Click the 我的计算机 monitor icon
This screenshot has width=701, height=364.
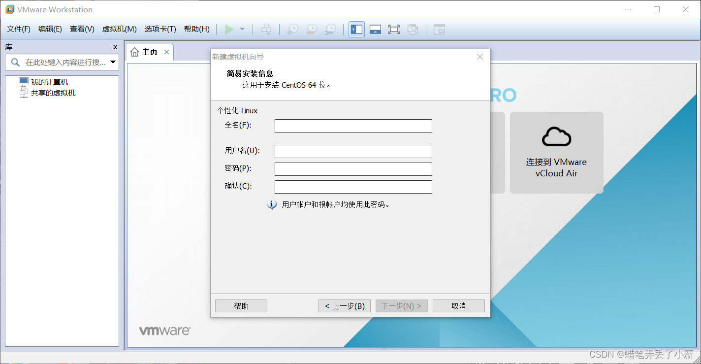point(24,82)
